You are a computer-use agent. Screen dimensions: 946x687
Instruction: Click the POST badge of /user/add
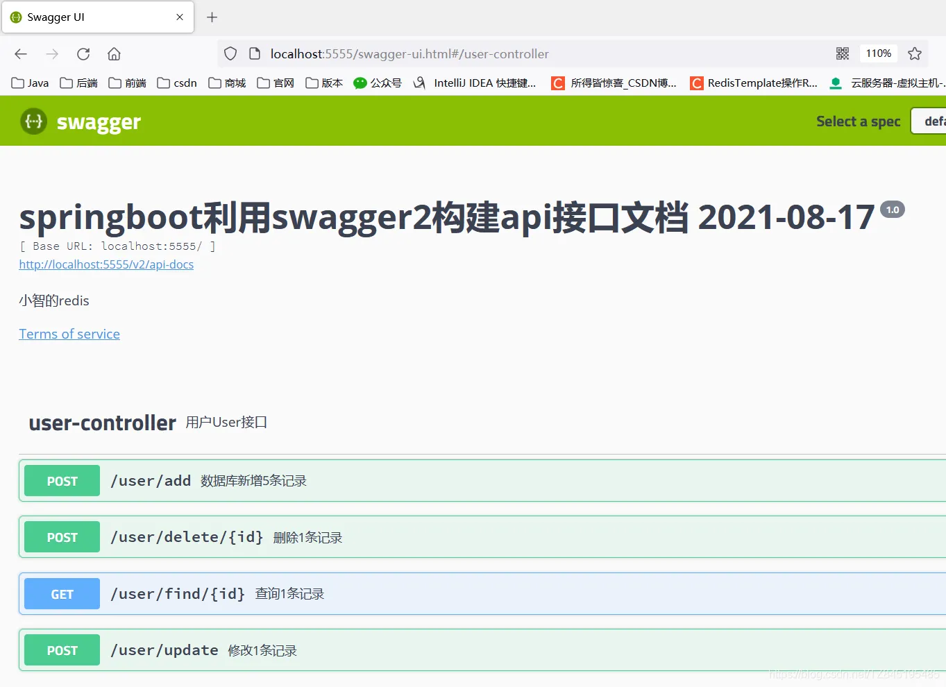(x=62, y=481)
